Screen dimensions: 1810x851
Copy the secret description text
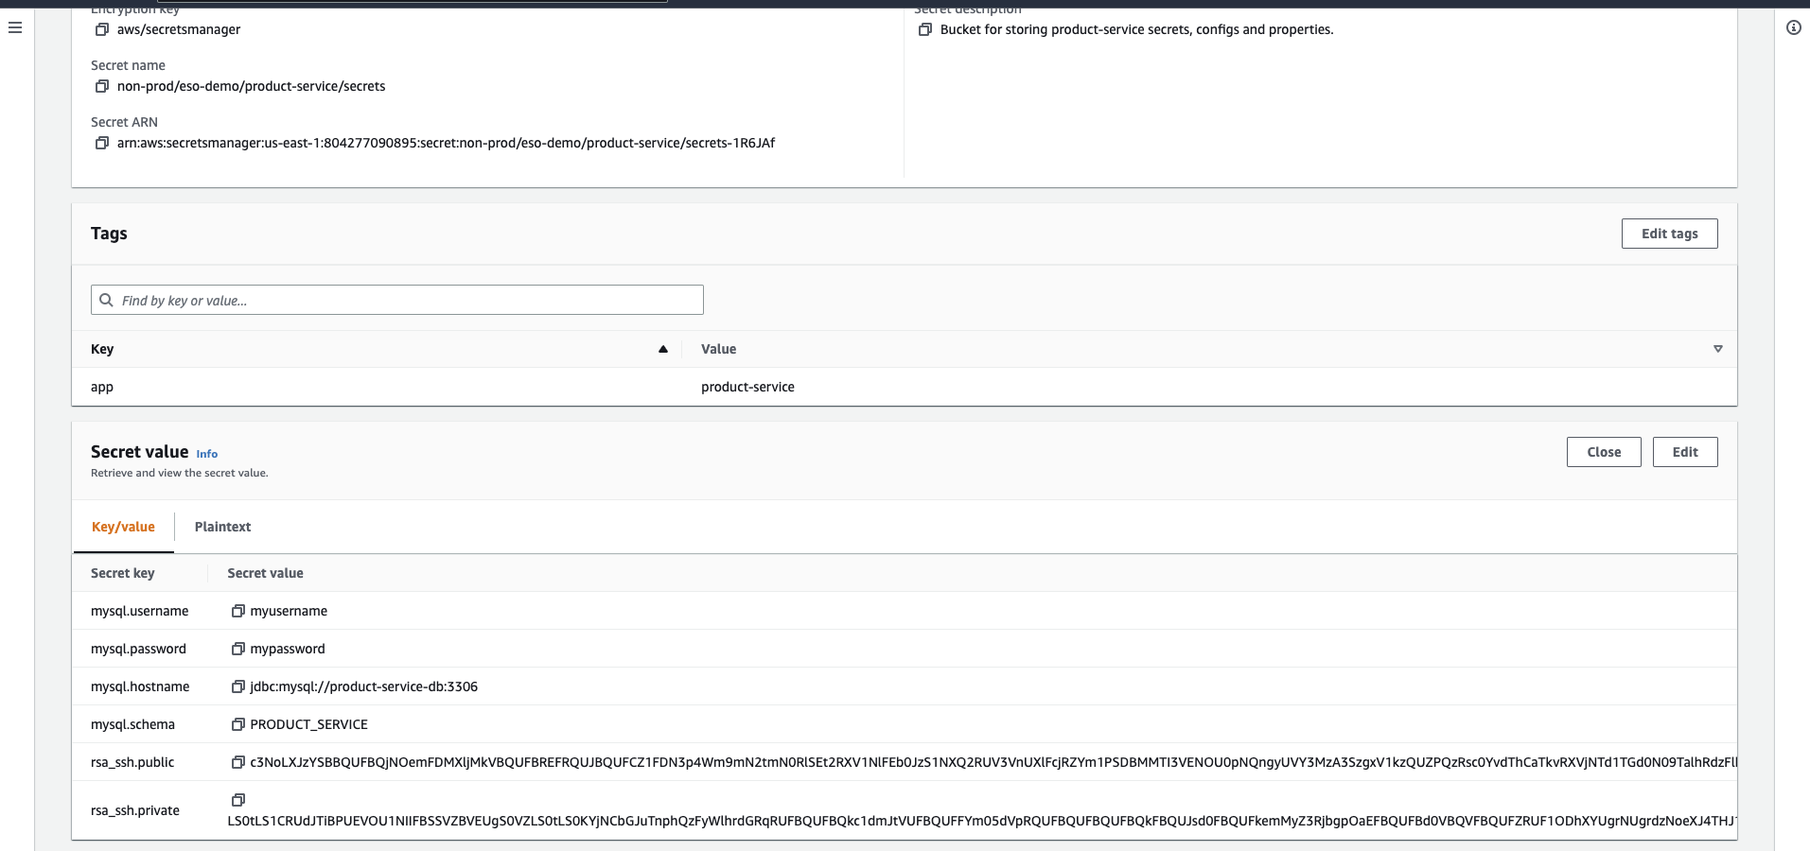tap(925, 30)
